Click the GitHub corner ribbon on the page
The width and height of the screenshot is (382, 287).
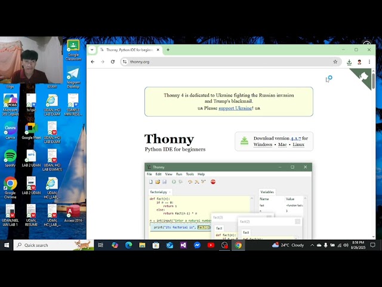point(363,77)
